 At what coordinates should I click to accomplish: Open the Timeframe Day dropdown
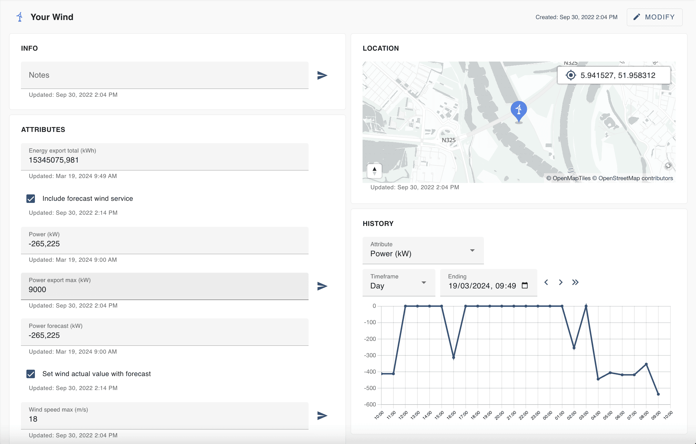(399, 283)
